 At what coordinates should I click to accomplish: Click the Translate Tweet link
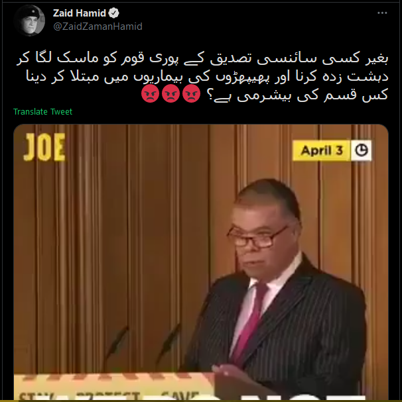(x=42, y=112)
